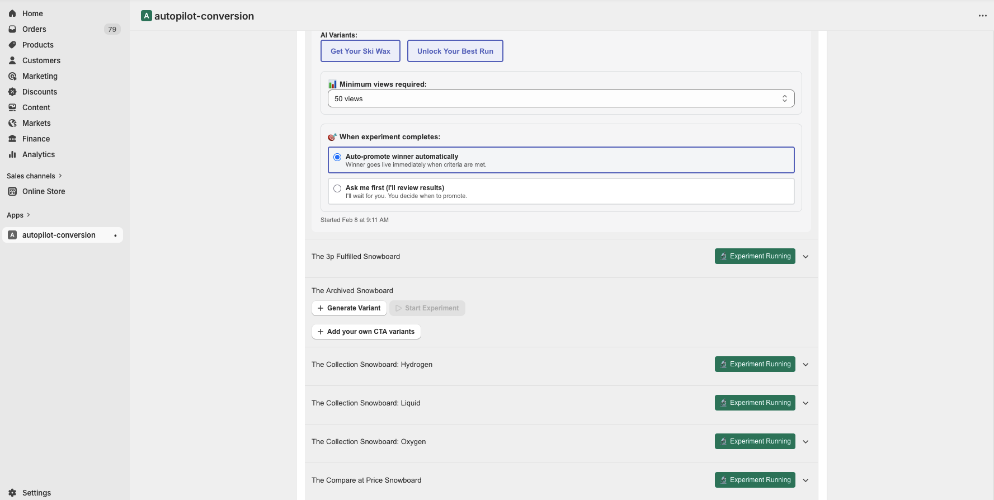Click Experiment Running badge for Hydrogen snowboard
Image resolution: width=994 pixels, height=500 pixels.
755,364
